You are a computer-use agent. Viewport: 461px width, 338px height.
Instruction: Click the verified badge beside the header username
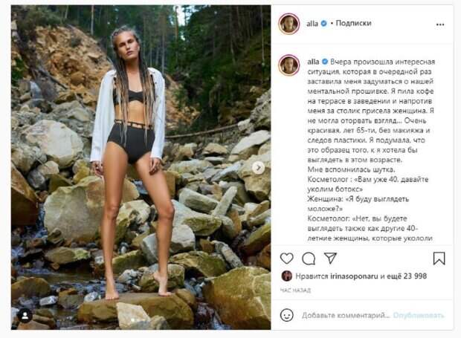tap(323, 24)
